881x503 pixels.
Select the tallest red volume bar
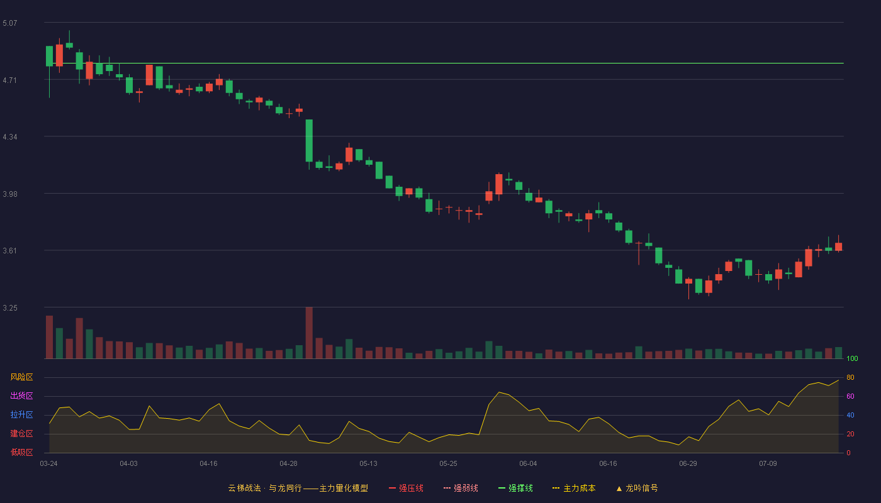[x=309, y=333]
